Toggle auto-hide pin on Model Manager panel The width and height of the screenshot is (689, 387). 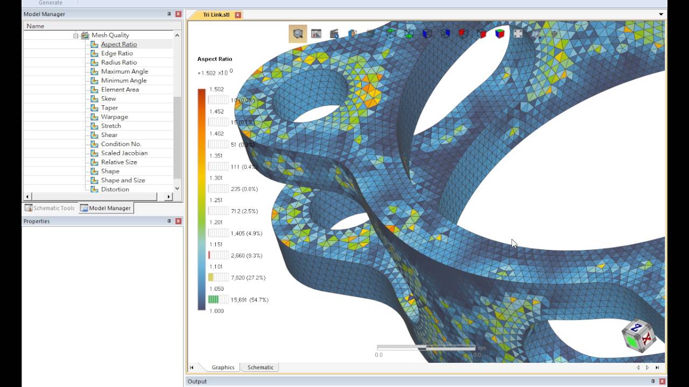coord(169,14)
